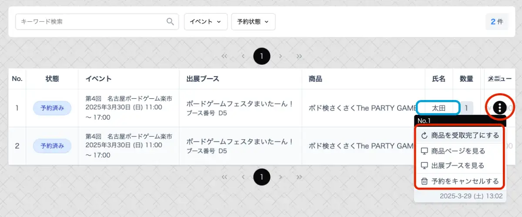This screenshot has height=217, width=522.
Task: Click the search magnifier icon
Action: click(x=170, y=22)
